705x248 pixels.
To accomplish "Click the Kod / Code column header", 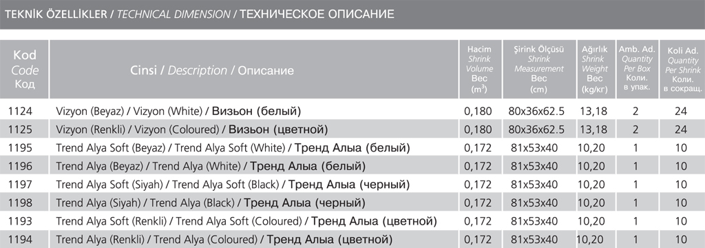I will click(24, 70).
